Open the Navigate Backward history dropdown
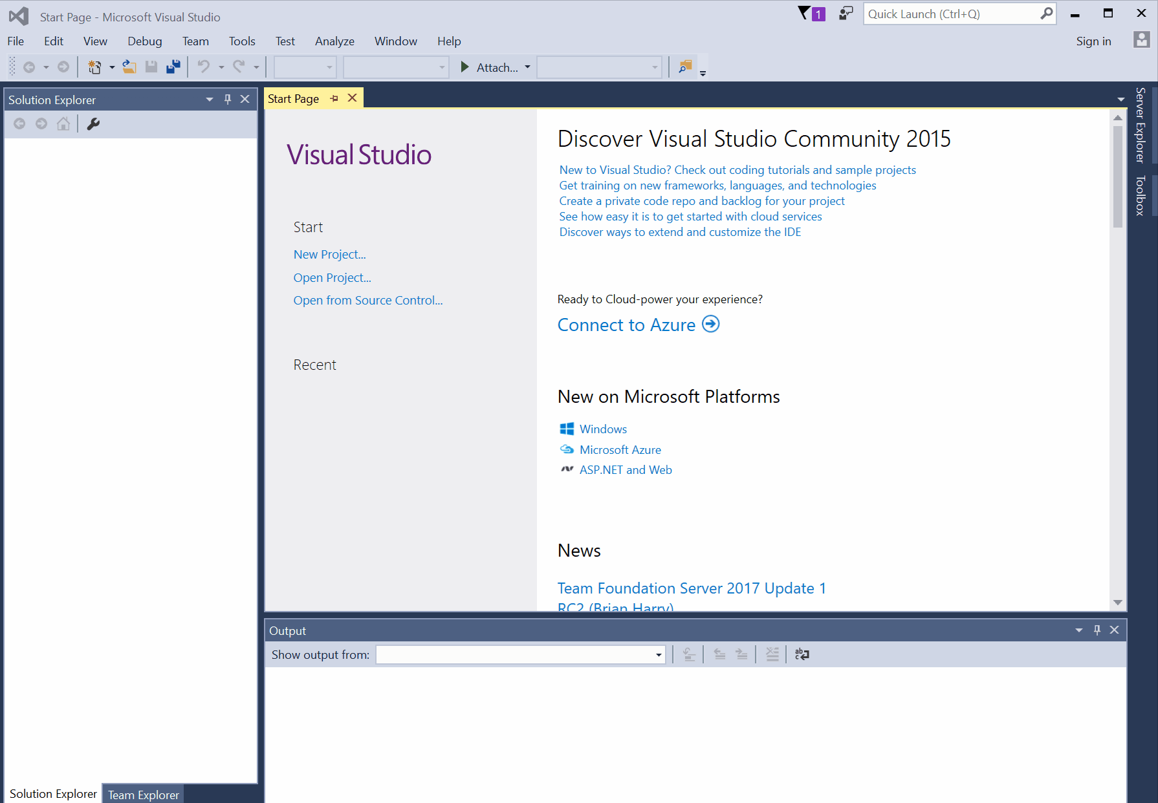 [46, 67]
